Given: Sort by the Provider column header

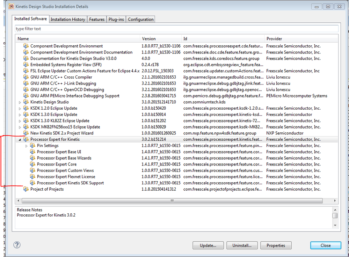Looking at the screenshot, I should pos(301,39).
